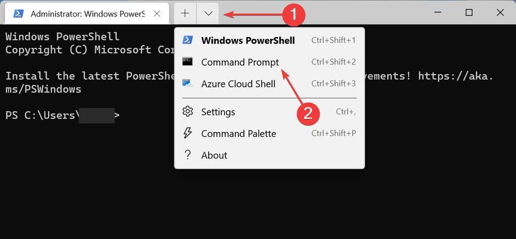Open a new tab with plus button
Viewport: 516px width, 239px height.
tap(185, 14)
